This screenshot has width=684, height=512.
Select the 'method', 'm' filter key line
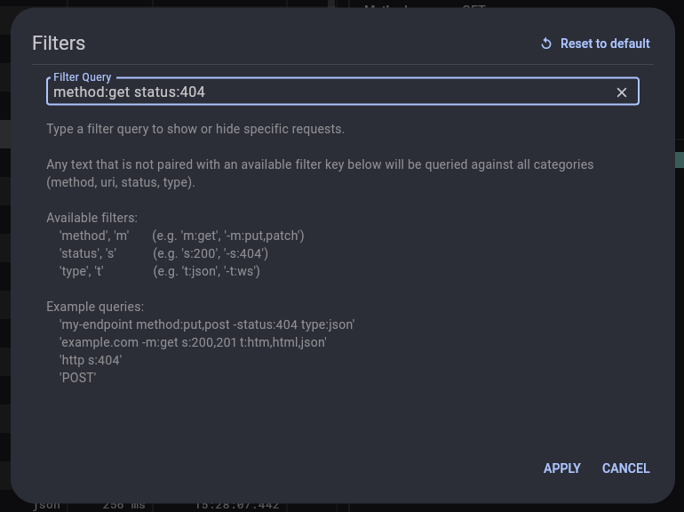(94, 236)
